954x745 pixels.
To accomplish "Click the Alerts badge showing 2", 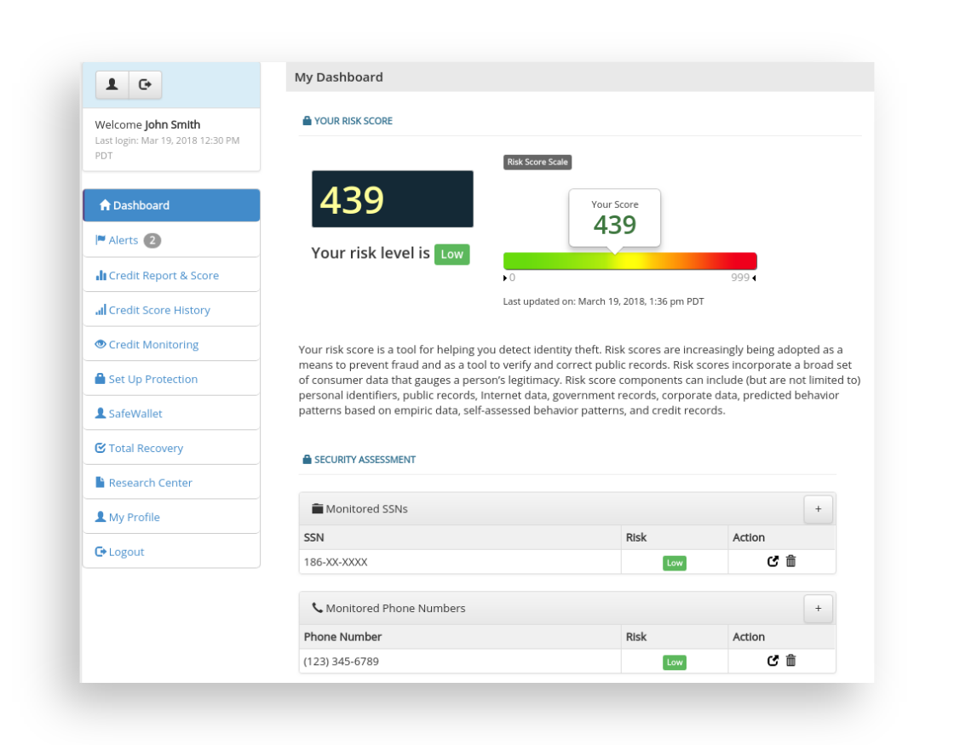I will (x=152, y=241).
